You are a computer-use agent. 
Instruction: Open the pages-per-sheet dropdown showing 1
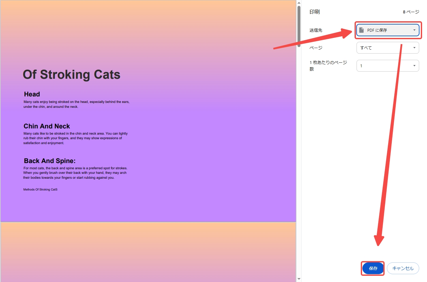coord(388,66)
